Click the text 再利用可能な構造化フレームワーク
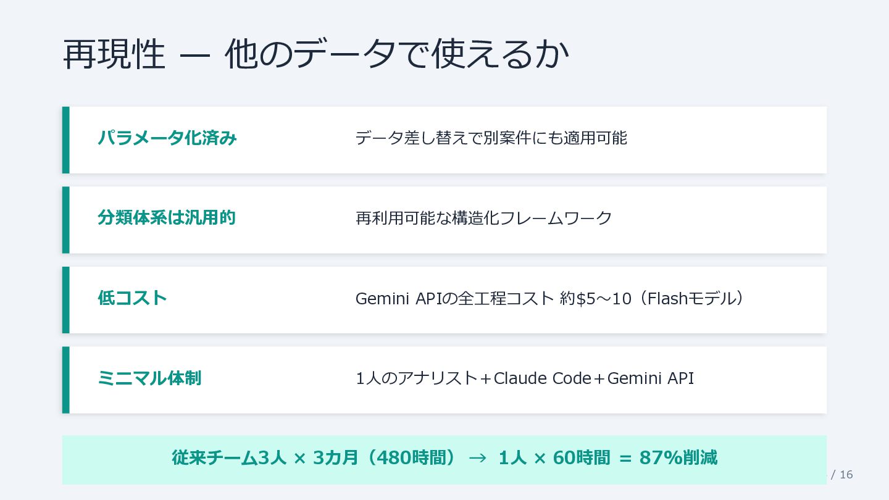This screenshot has height=500, width=889. (483, 218)
